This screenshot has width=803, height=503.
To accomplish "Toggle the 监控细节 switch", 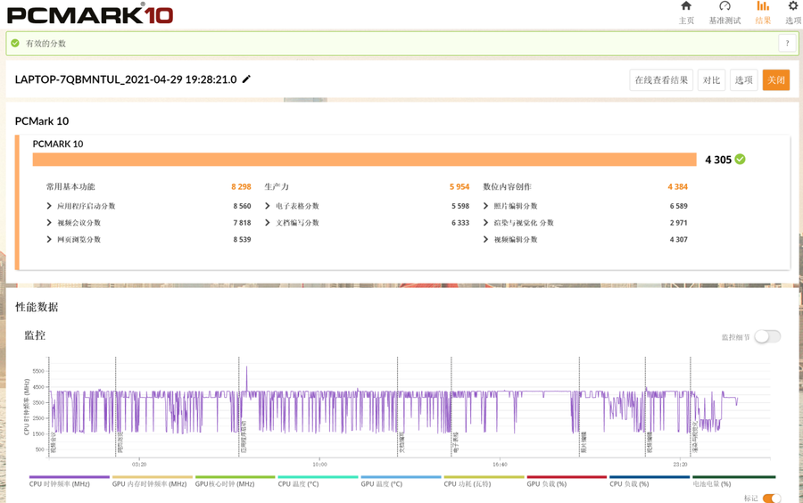I will click(766, 336).
